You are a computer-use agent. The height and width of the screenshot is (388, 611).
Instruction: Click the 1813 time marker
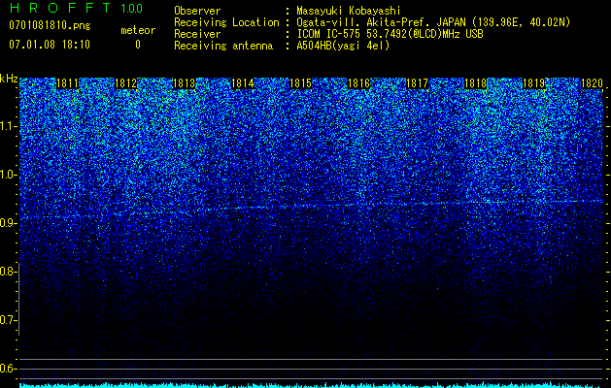coord(184,83)
